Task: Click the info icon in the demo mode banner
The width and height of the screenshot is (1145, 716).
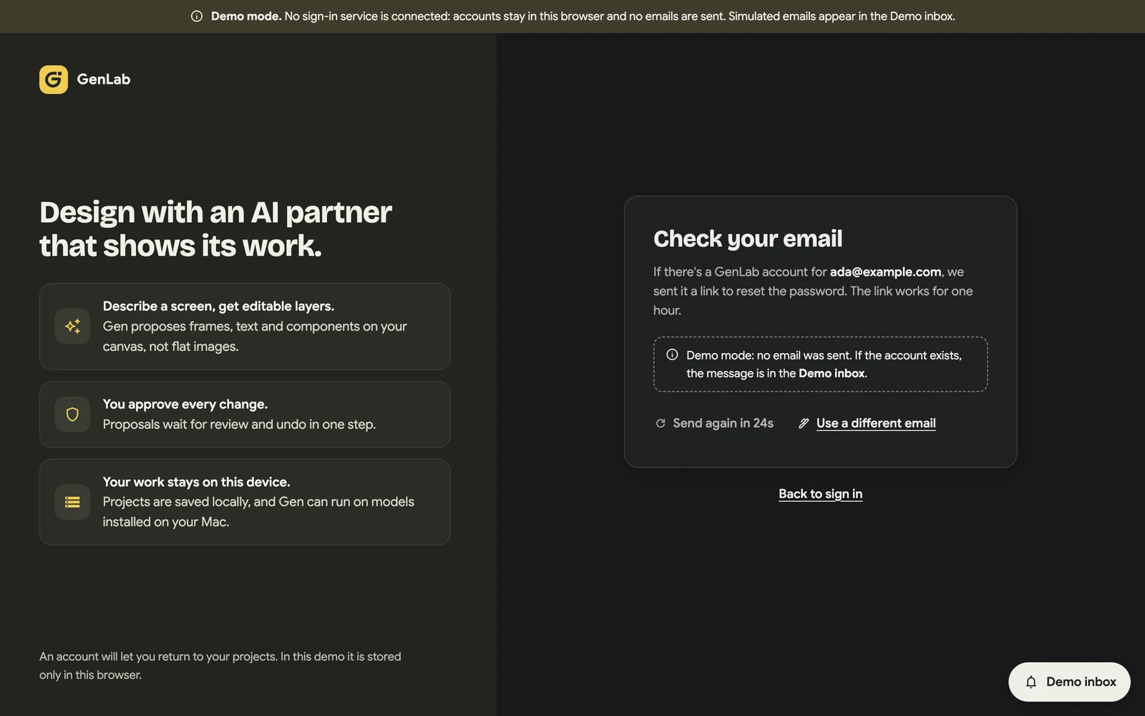Action: pyautogui.click(x=197, y=16)
